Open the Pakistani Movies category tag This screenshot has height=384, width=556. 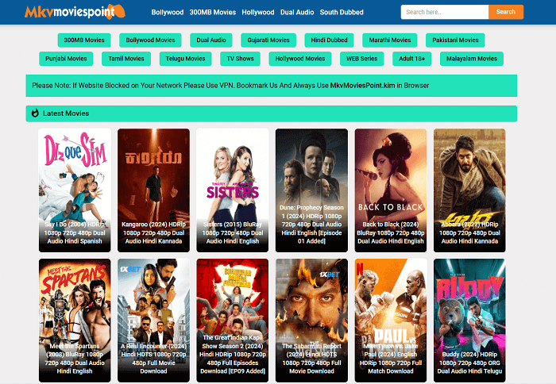(x=455, y=40)
